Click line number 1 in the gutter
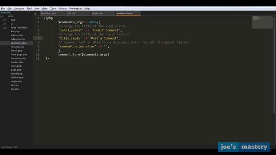 click(x=38, y=18)
